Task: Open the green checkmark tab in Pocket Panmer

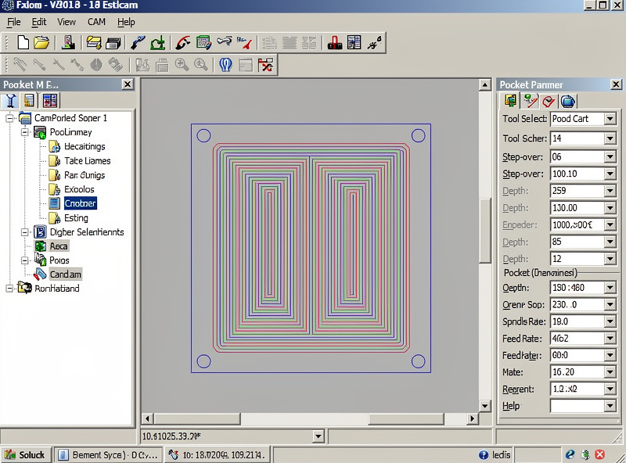Action: click(x=531, y=101)
